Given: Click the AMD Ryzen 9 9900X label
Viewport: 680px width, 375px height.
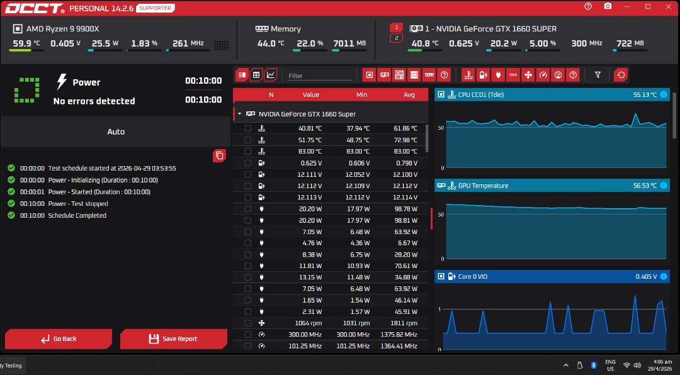Looking at the screenshot, I should pos(62,28).
